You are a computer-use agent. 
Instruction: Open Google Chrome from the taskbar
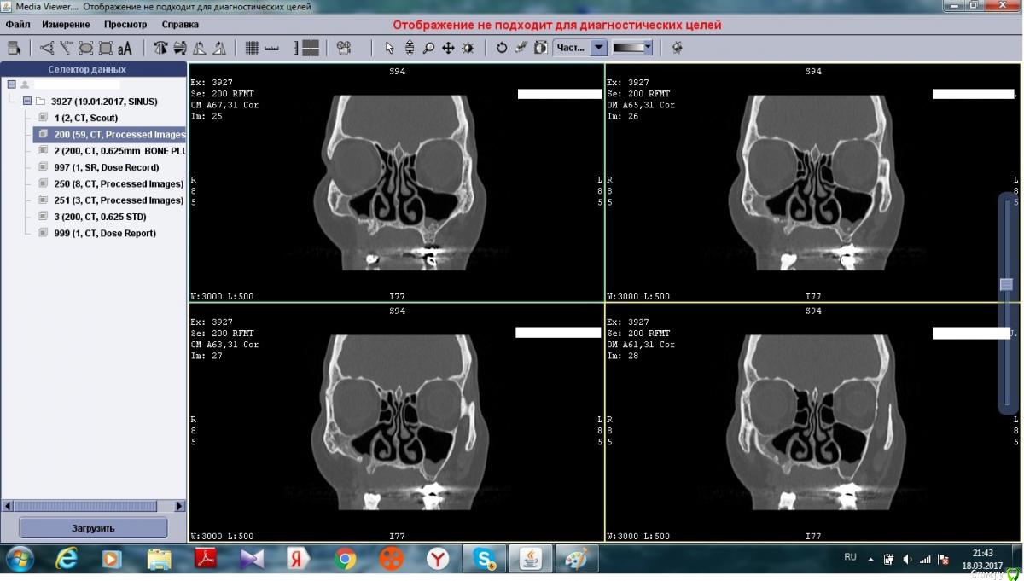pos(346,559)
